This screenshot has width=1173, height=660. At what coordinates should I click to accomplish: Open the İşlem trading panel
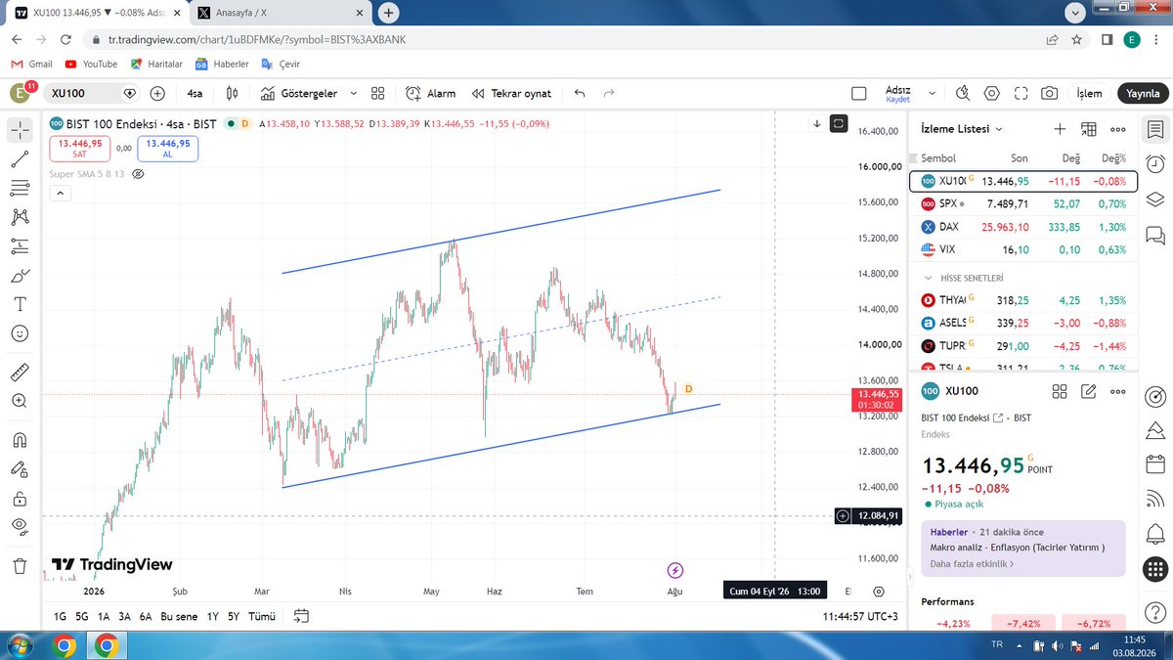pos(1089,93)
